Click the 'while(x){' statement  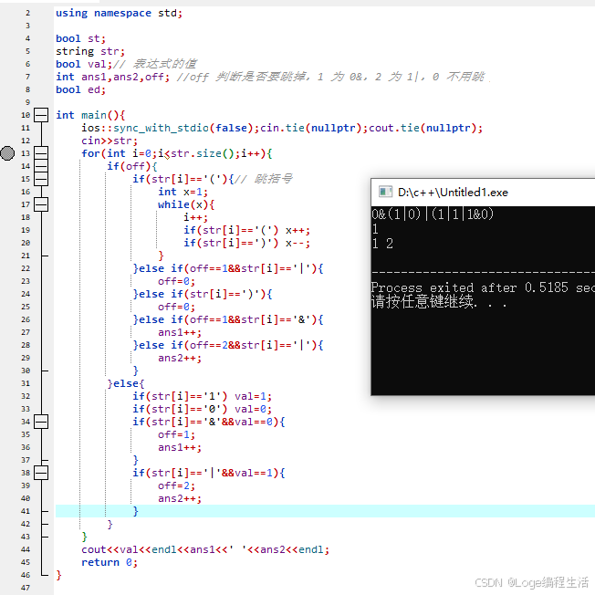186,204
